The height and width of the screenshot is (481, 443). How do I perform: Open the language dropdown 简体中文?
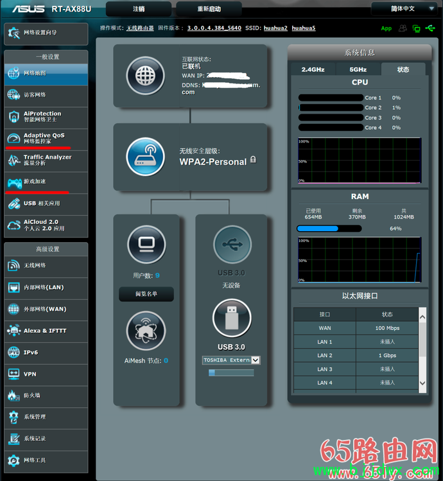pos(404,8)
